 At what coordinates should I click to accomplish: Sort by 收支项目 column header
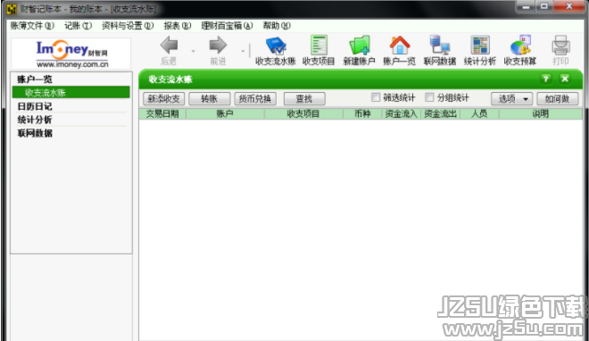tap(303, 113)
